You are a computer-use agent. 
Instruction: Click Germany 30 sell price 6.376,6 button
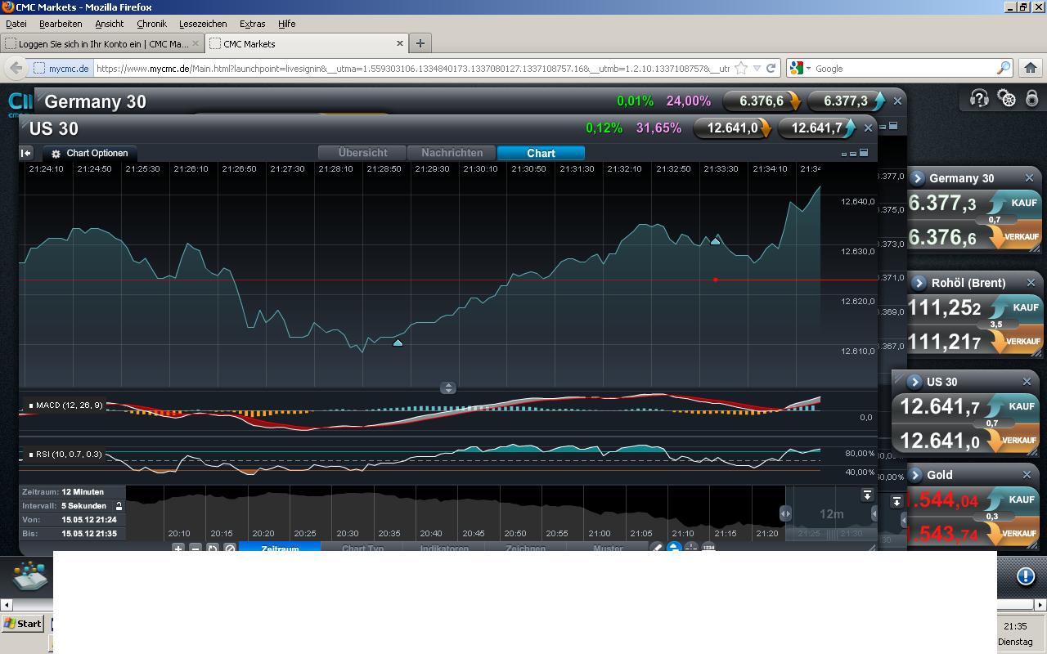point(762,101)
